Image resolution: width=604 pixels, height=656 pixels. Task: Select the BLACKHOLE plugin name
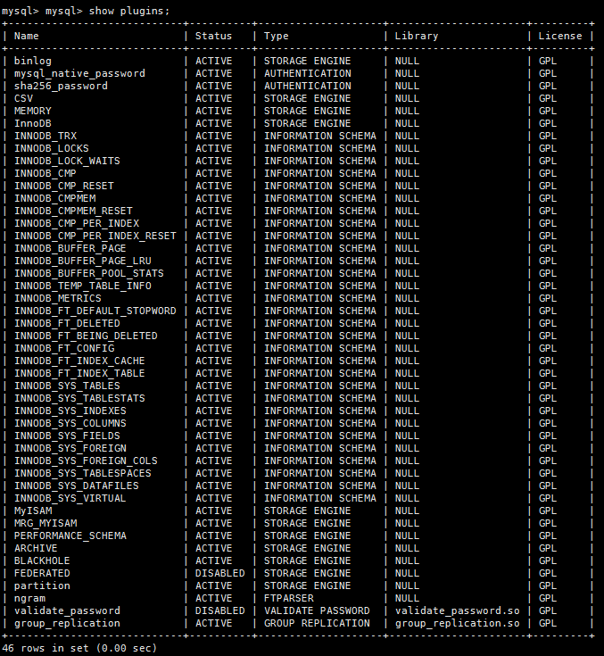(x=42, y=561)
